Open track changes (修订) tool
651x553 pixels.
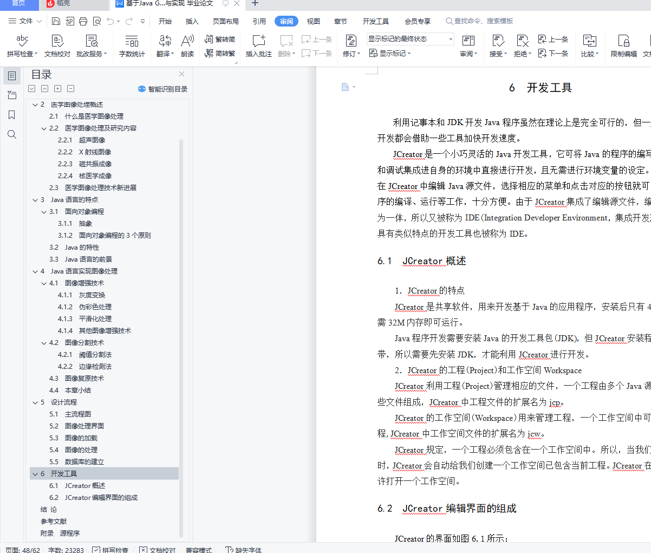pos(351,46)
